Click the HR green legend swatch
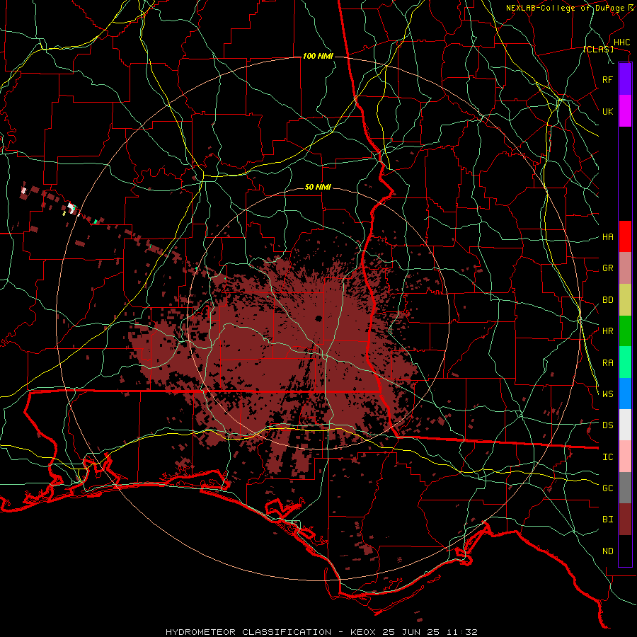 click(x=625, y=331)
